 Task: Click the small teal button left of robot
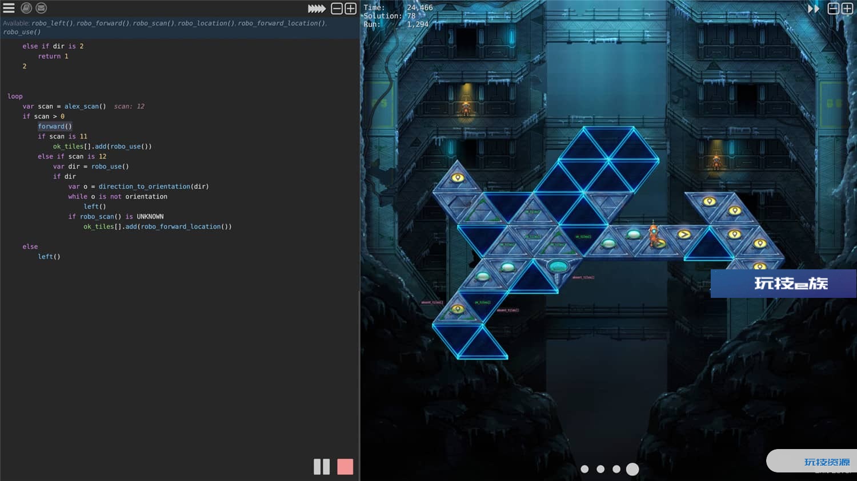pyautogui.click(x=634, y=234)
